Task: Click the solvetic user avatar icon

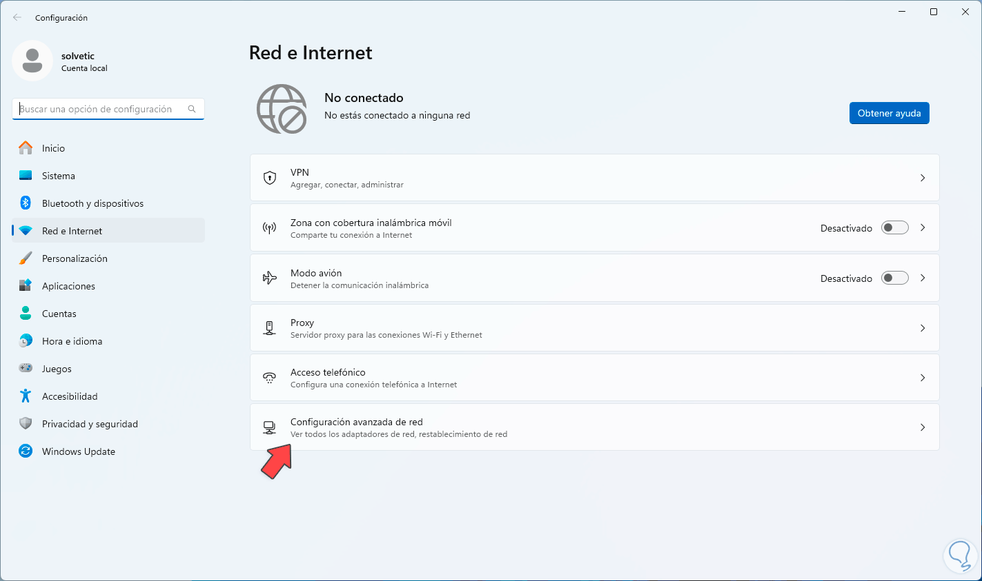Action: pyautogui.click(x=32, y=61)
